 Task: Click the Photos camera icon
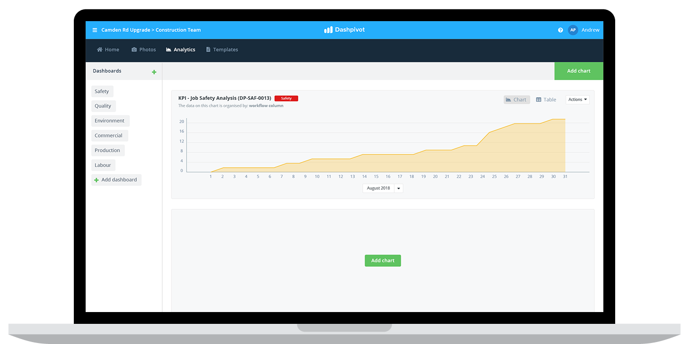134,50
